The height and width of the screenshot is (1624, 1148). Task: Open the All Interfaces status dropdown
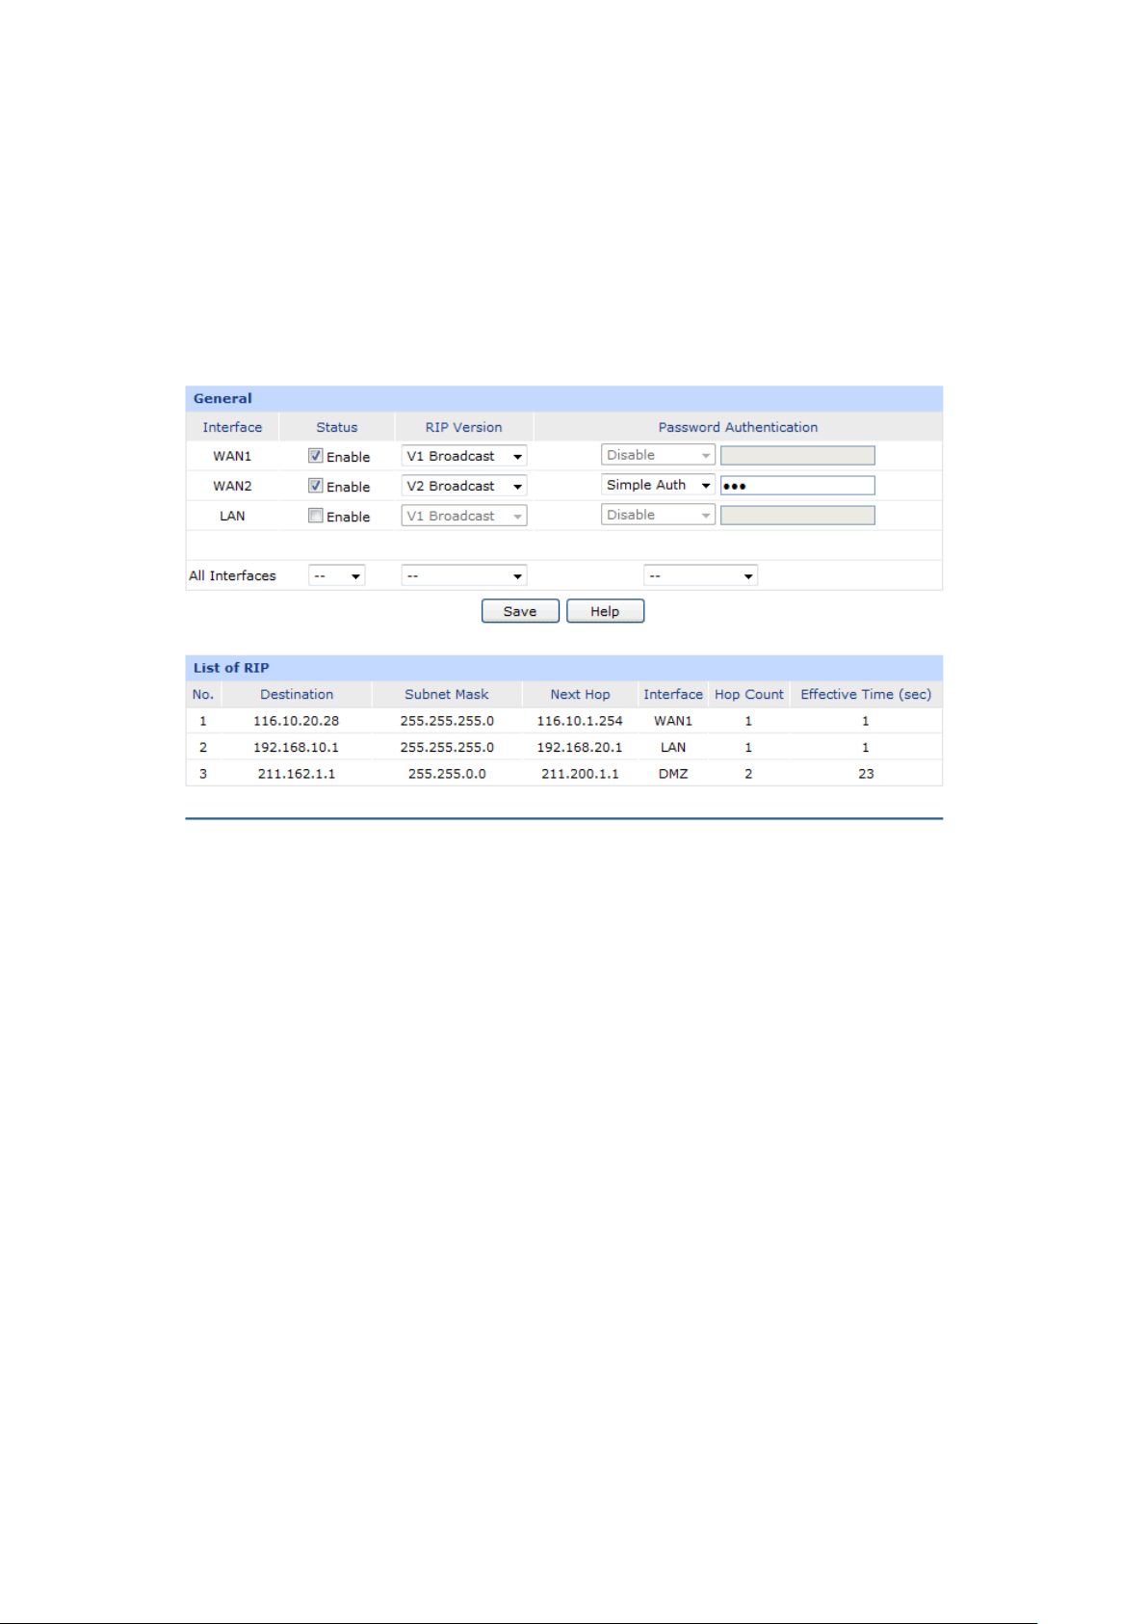(336, 575)
